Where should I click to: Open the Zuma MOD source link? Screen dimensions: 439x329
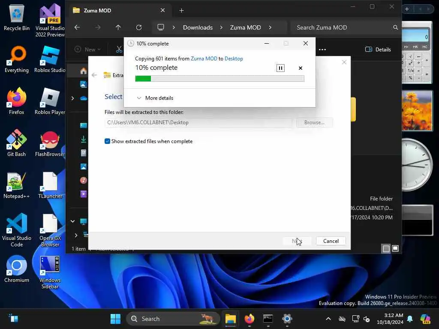pos(204,58)
